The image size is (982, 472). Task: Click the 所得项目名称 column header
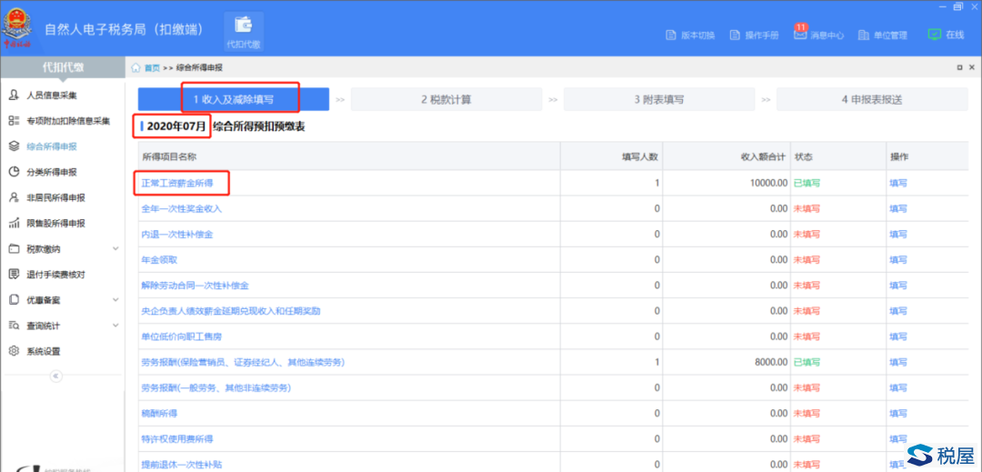pyautogui.click(x=169, y=157)
